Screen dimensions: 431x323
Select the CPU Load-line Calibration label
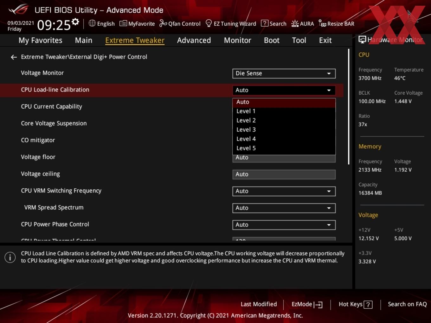coord(55,90)
